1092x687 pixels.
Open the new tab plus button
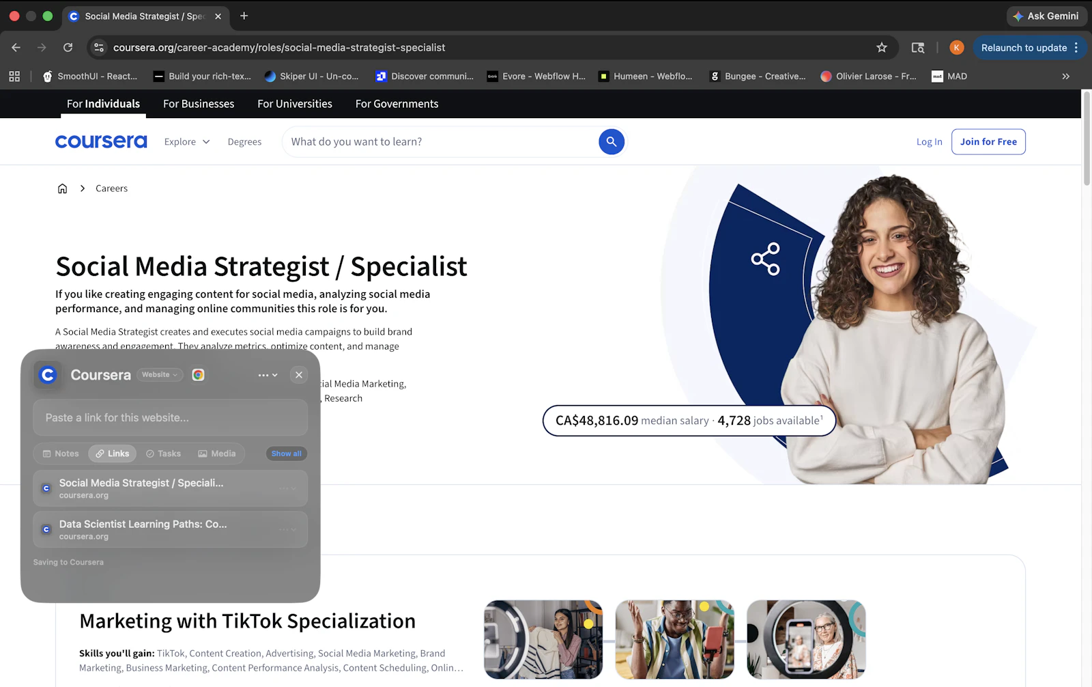tap(244, 16)
